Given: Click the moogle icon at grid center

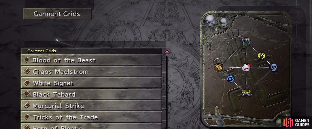Looking at the screenshot, I should [246, 68].
